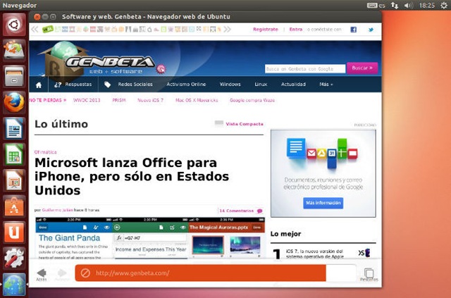The height and width of the screenshot is (298, 451).
Task: Open the volume indicator
Action: pos(409,5)
